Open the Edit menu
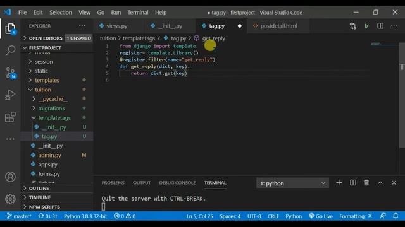This screenshot has width=405, height=227. [38, 13]
